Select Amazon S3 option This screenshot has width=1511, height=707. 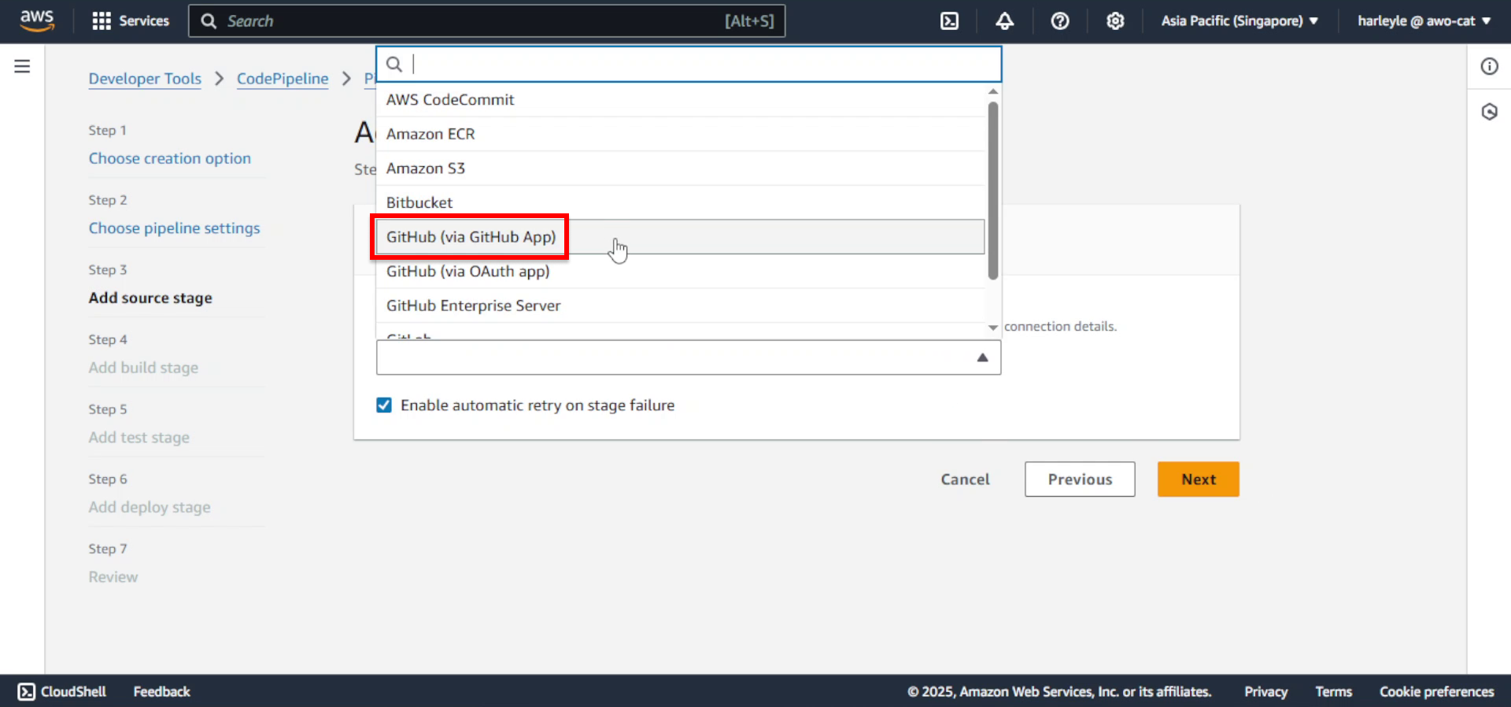[681, 168]
